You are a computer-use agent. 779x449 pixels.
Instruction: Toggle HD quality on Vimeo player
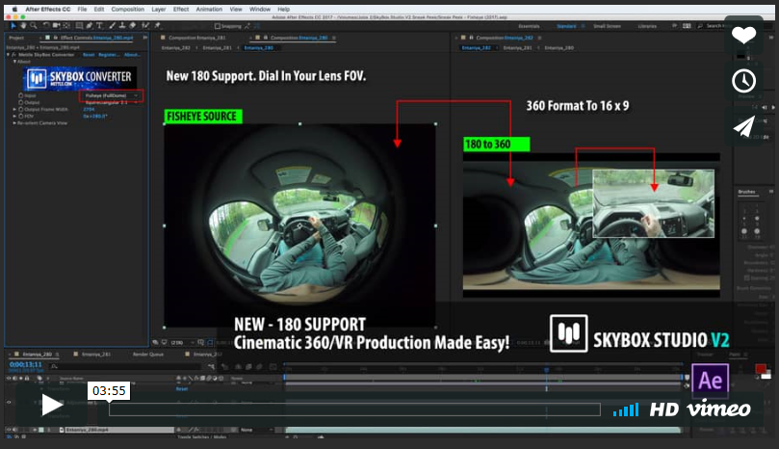click(664, 409)
